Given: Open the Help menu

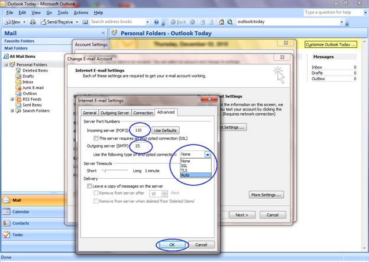Looking at the screenshot, I should (x=98, y=12).
